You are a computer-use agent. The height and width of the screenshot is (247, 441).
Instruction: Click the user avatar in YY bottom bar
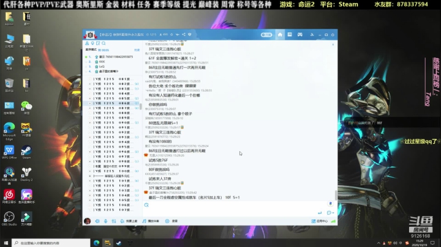[88, 221]
